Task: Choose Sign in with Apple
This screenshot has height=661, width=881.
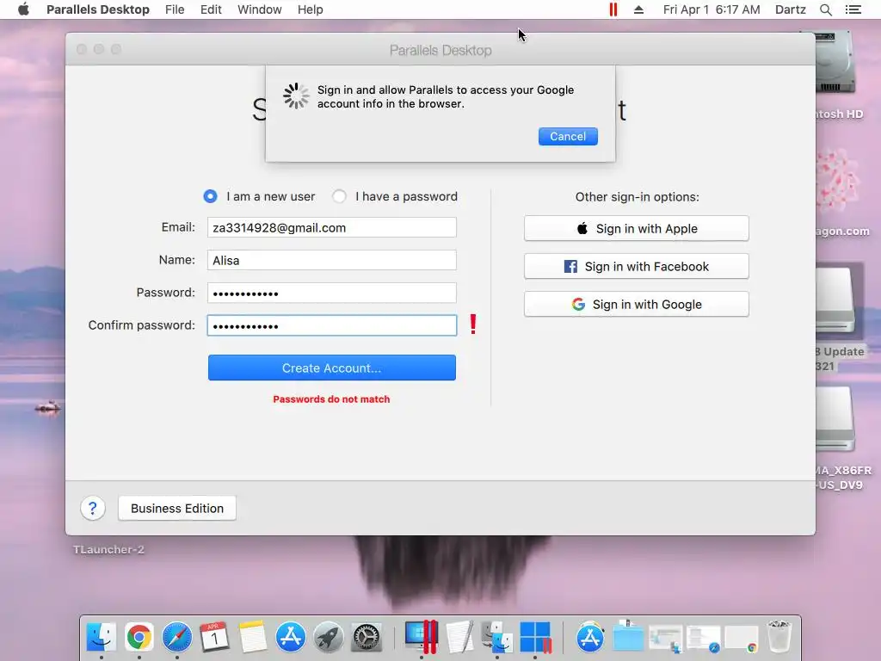Action: point(636,228)
